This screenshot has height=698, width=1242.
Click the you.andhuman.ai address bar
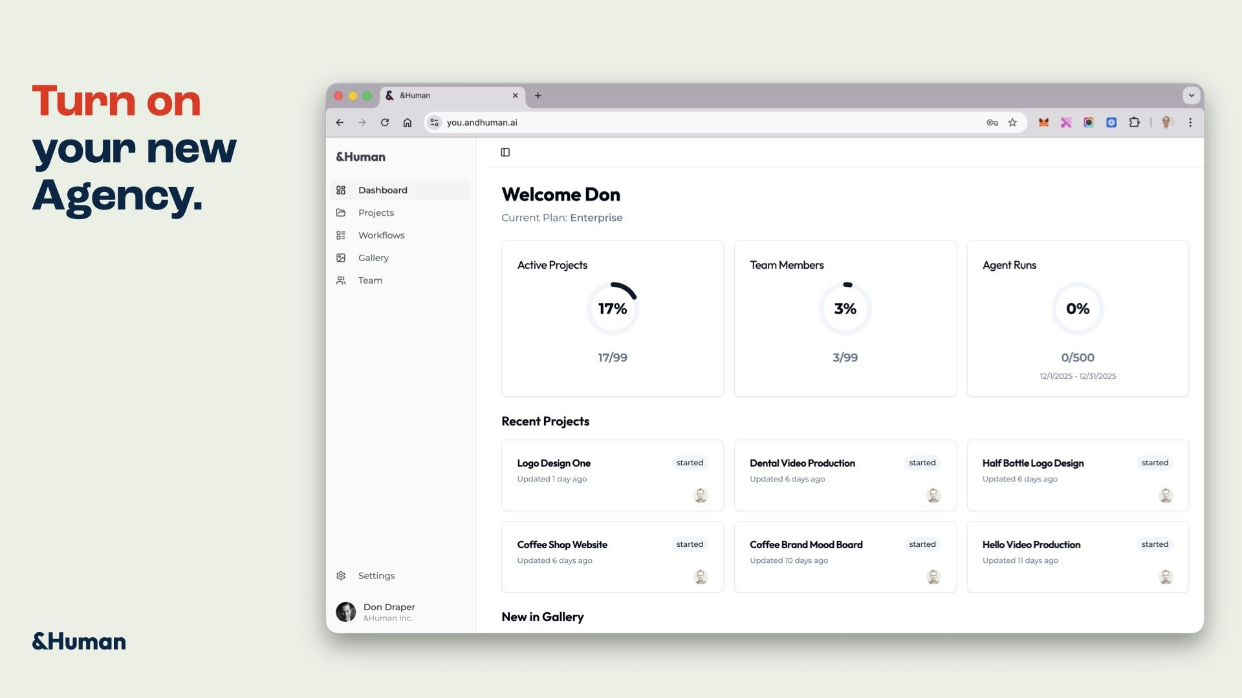(647, 122)
